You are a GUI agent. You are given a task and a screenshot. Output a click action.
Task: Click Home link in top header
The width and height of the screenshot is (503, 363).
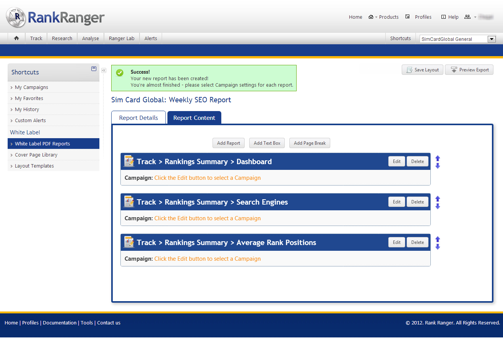(x=355, y=17)
